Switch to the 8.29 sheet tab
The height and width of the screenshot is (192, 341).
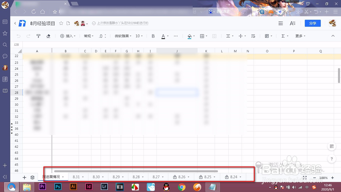coord(116,177)
